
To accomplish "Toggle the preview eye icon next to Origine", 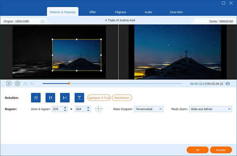I will click(x=43, y=21).
